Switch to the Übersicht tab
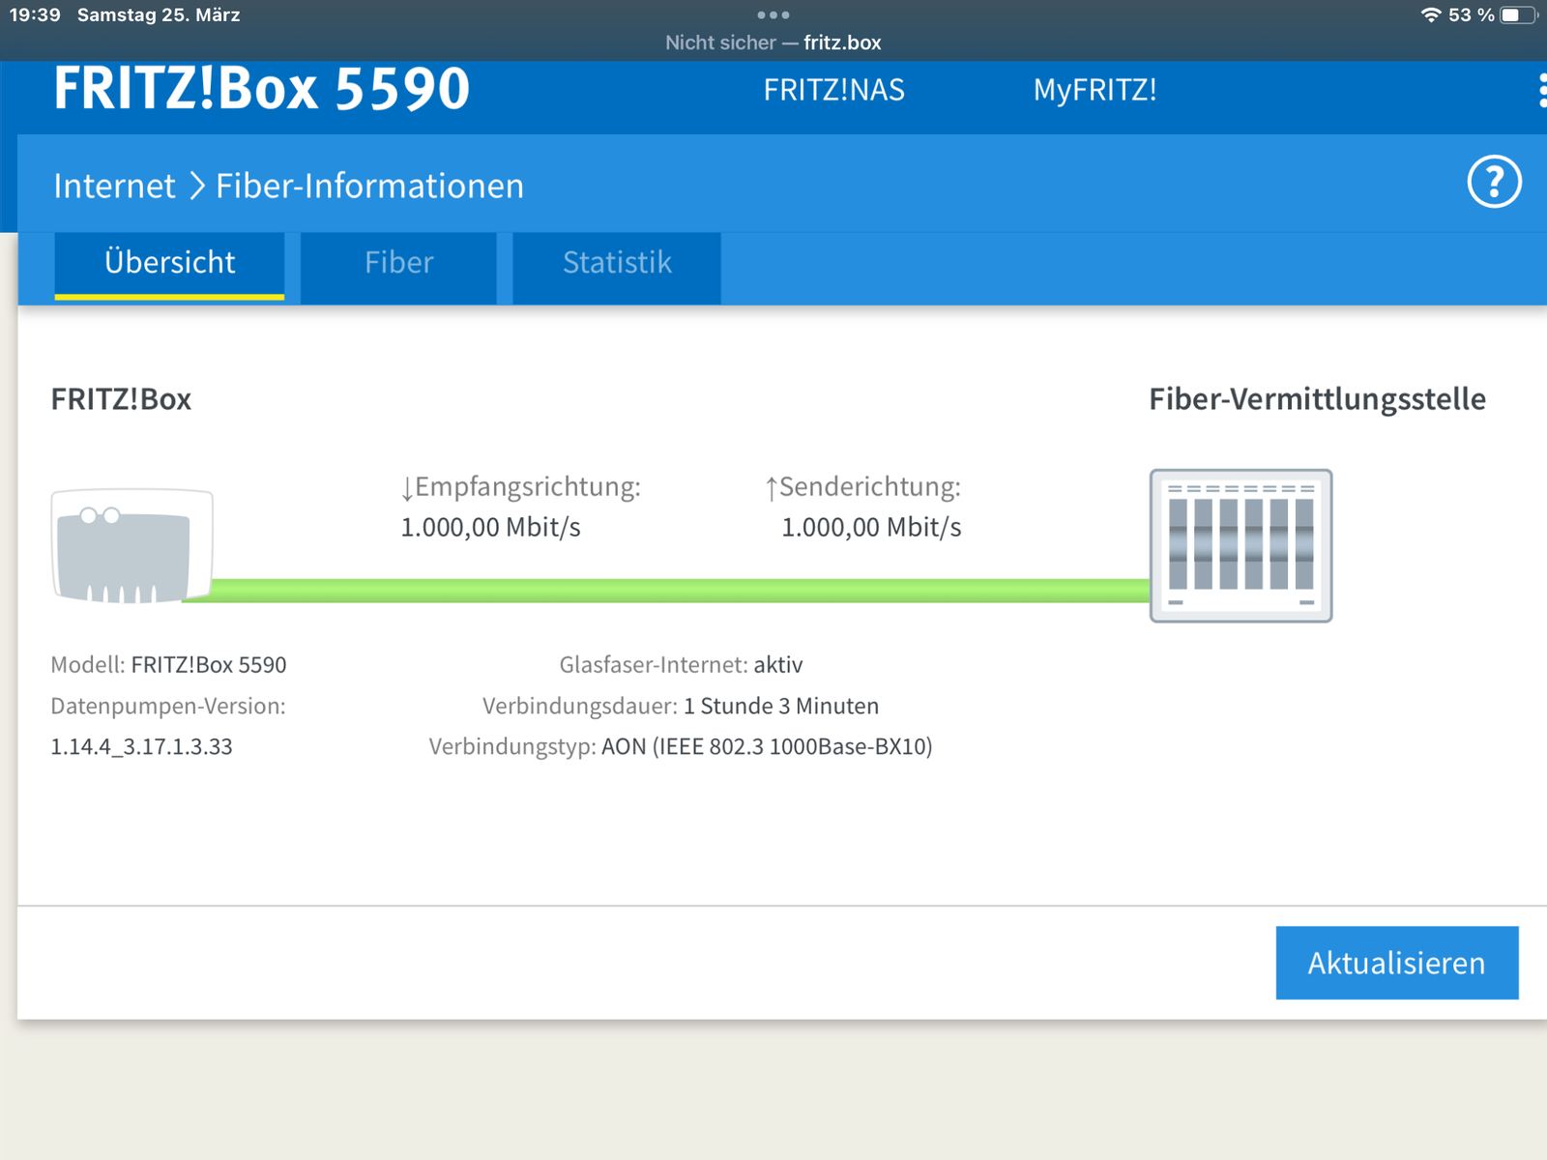This screenshot has width=1547, height=1160. pyautogui.click(x=169, y=265)
